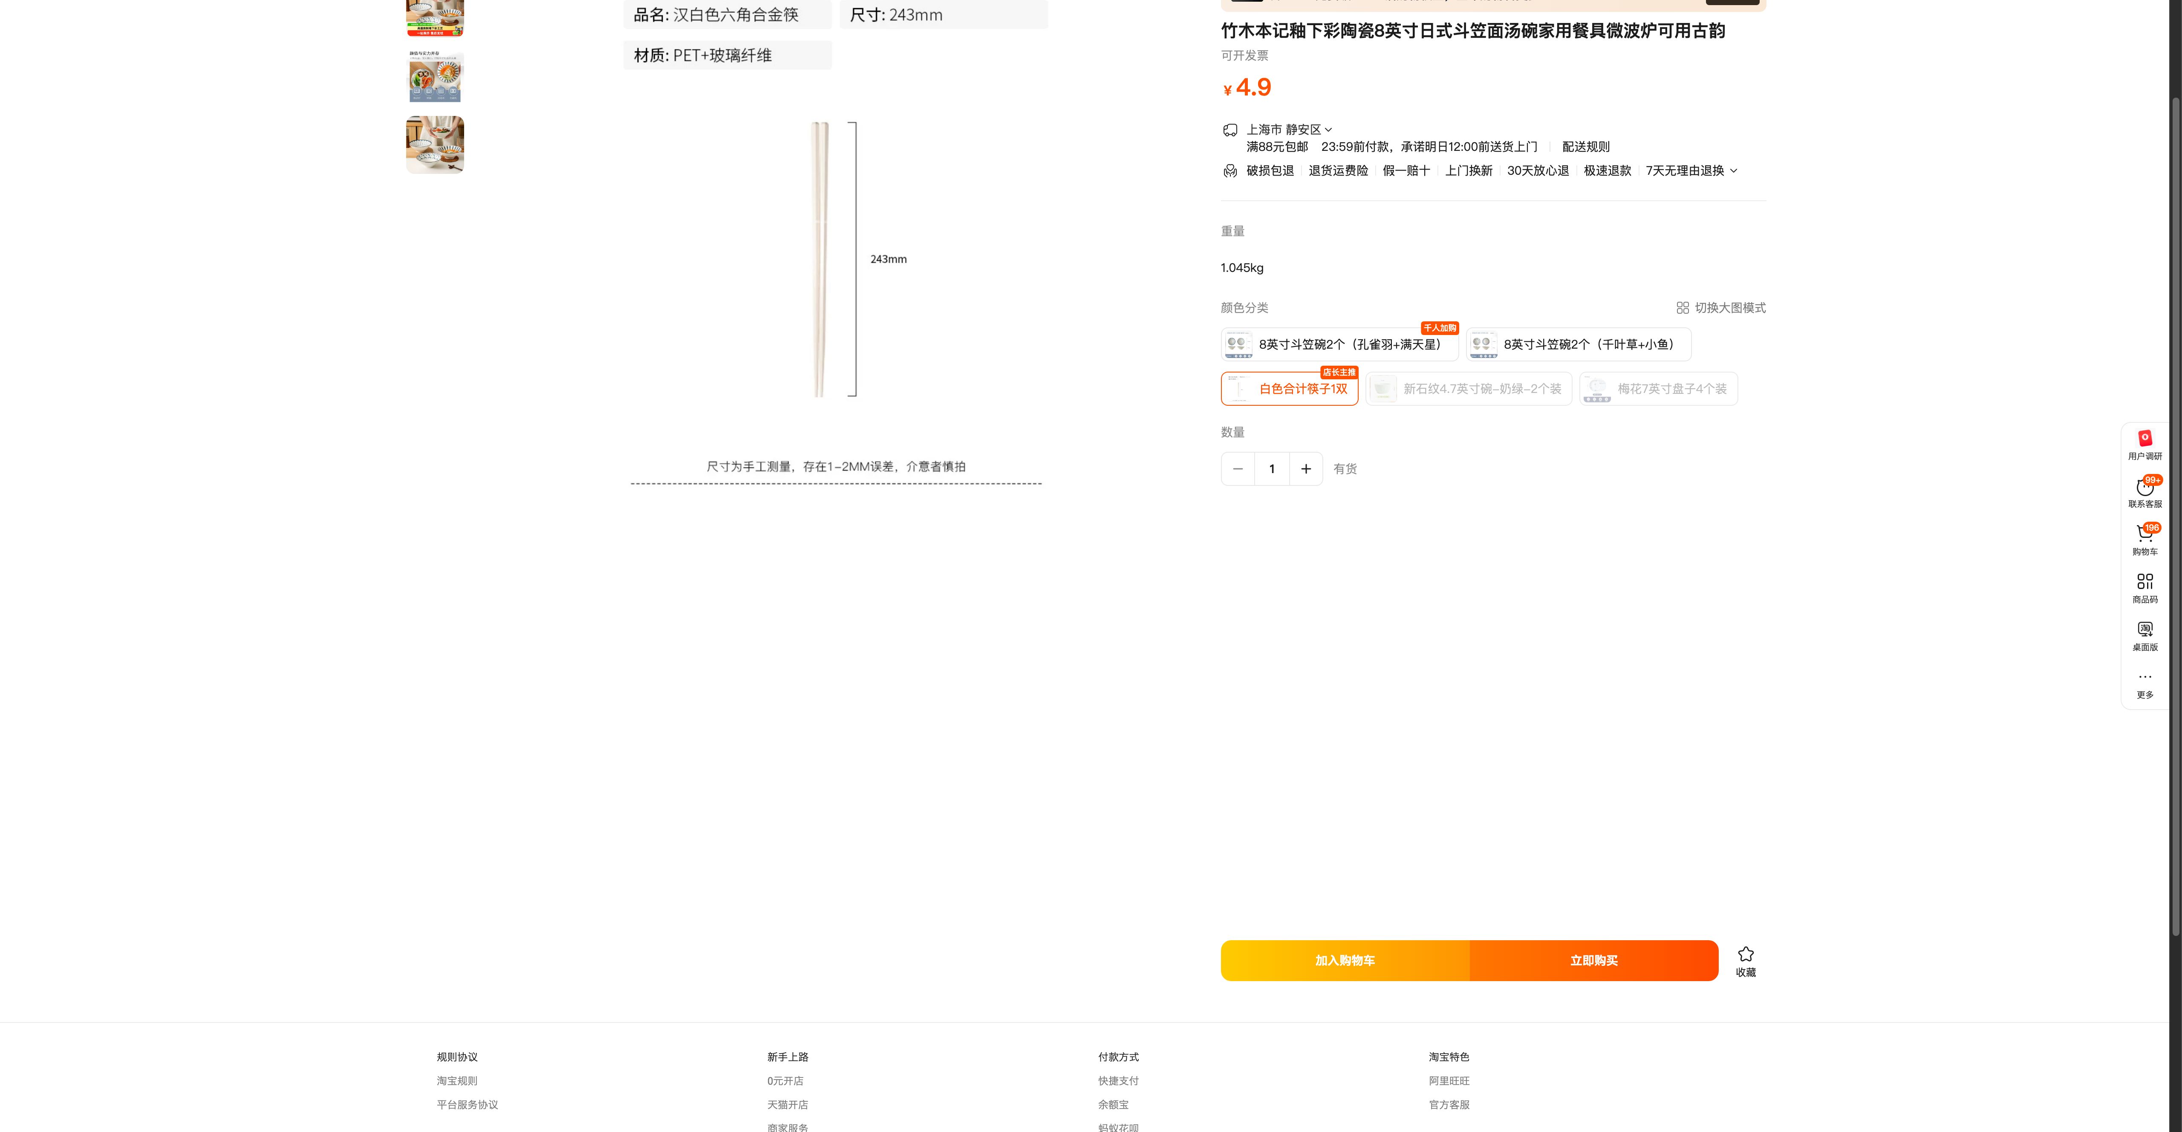The image size is (2182, 1132).
Task: Click the 7天无理由退换 service label
Action: 1685,171
